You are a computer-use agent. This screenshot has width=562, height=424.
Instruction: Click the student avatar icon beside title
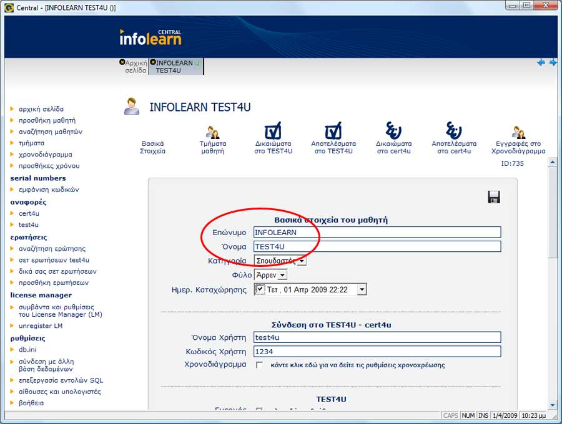132,106
